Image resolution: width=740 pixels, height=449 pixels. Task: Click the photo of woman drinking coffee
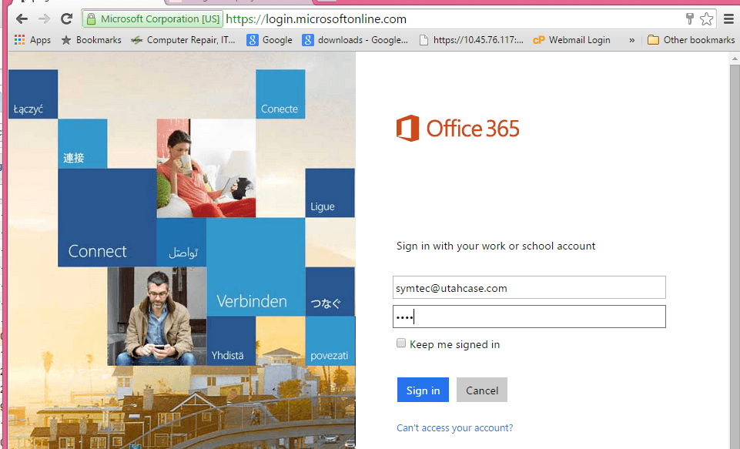(x=206, y=168)
